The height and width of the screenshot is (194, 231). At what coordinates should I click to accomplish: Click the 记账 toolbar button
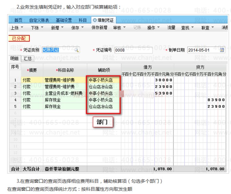[x=137, y=28]
